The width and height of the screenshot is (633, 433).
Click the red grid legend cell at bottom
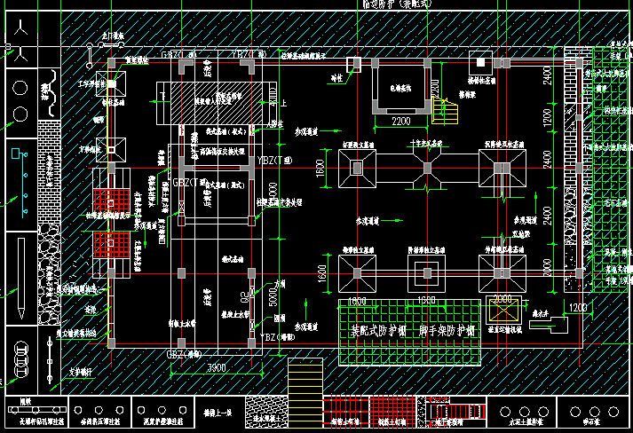point(389,407)
